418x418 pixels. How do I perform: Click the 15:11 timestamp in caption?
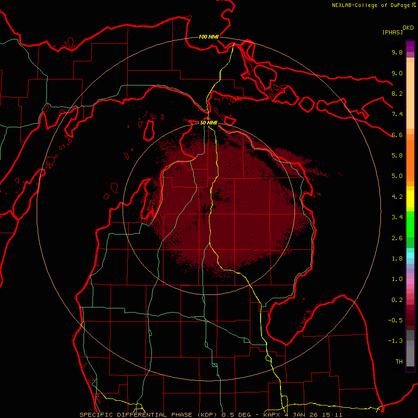[x=332, y=415]
